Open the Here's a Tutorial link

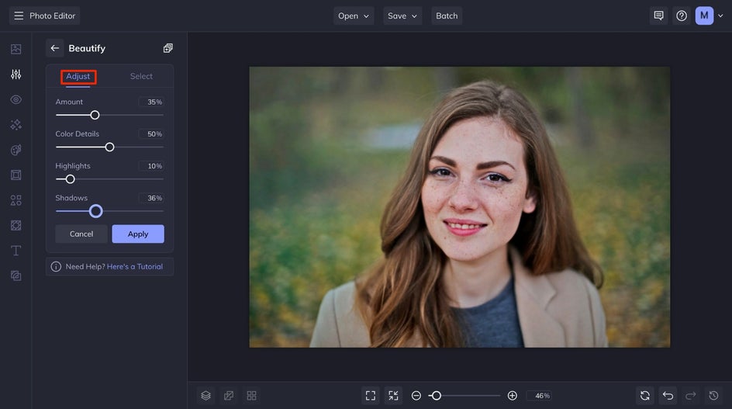(135, 266)
